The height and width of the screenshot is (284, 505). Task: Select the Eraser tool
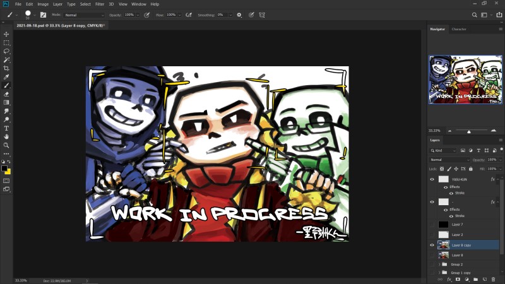point(6,94)
